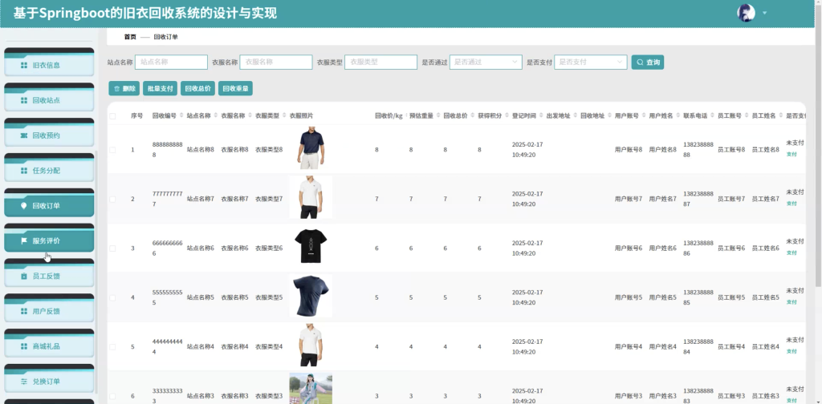Focus the 站点名称 search field

click(x=172, y=62)
